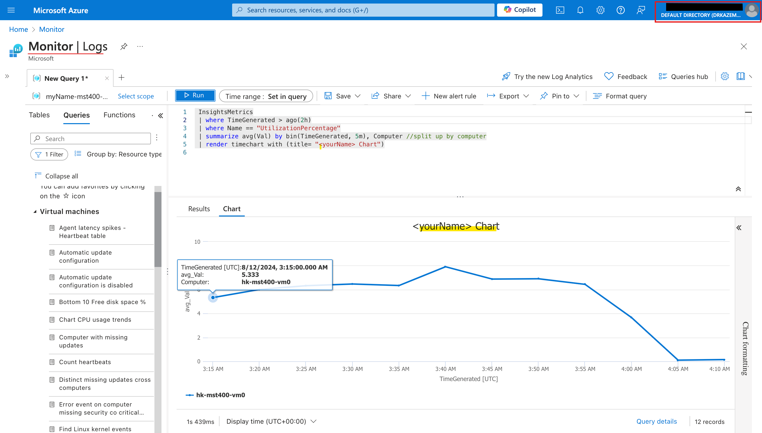
Task: Expand the left navigation double chevron
Action: coord(7,76)
